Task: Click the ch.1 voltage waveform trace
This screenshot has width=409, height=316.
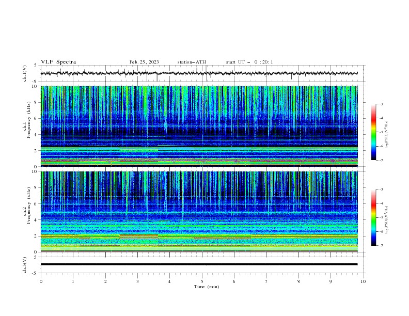Action: click(x=199, y=73)
